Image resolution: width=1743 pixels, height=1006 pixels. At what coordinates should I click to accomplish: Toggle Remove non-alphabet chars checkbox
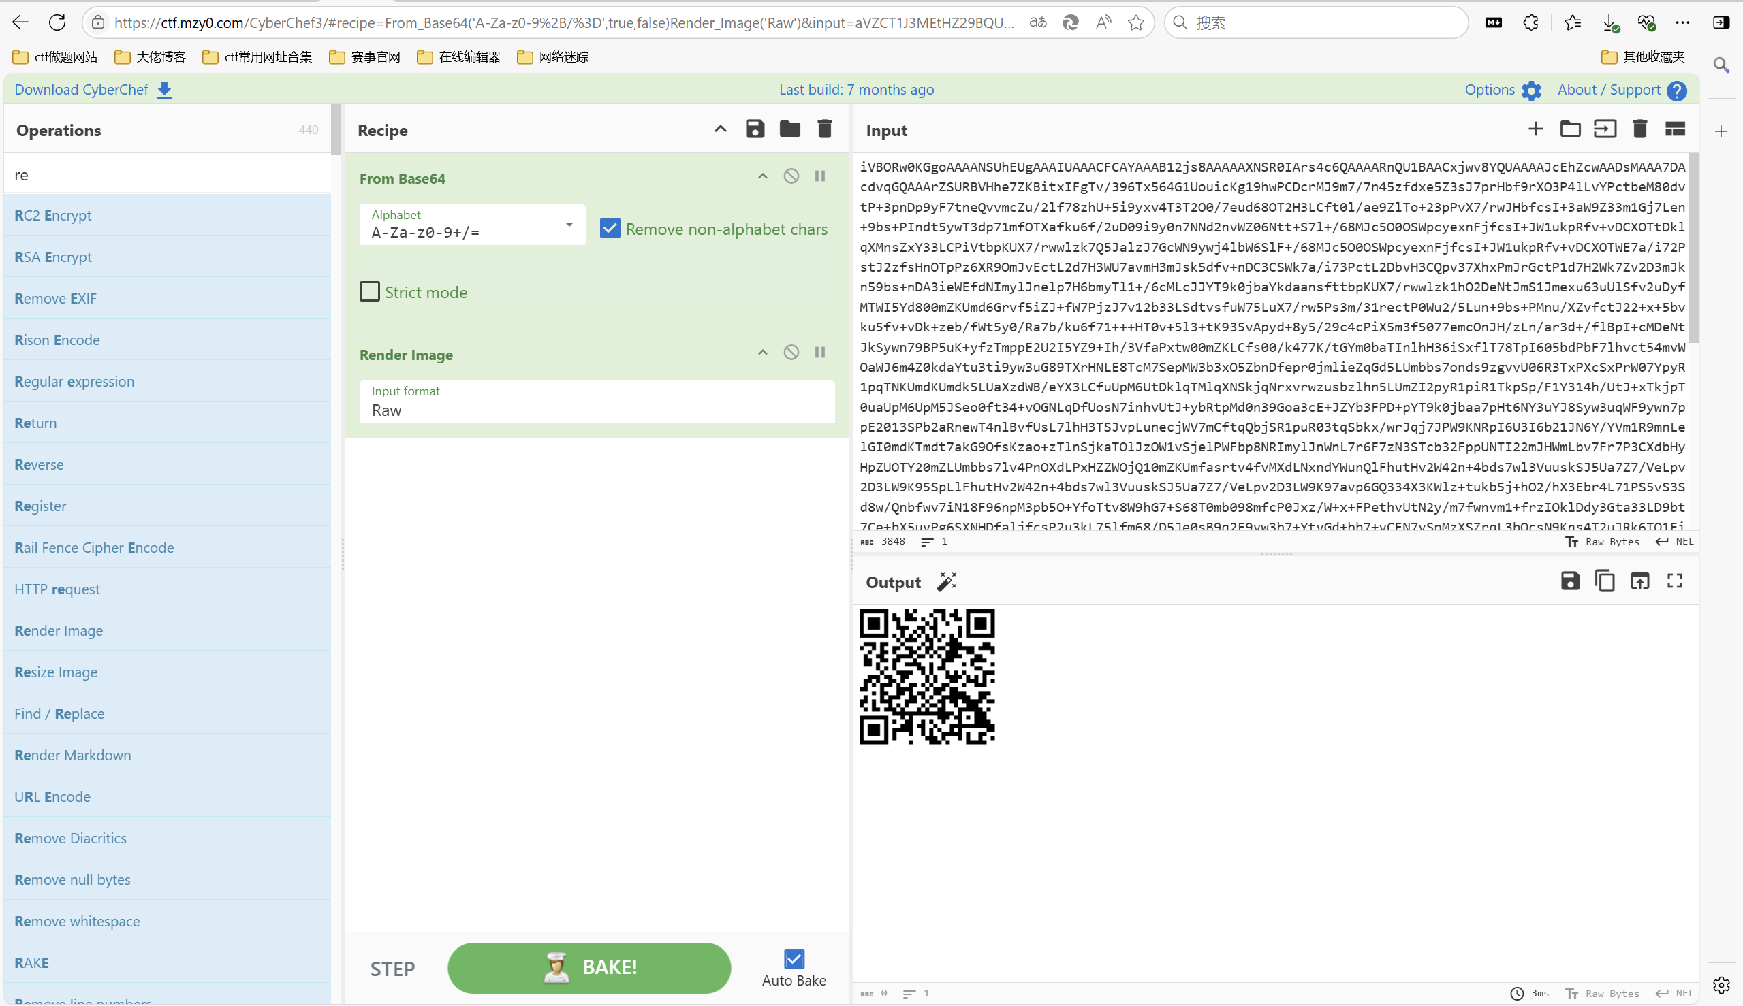[610, 229]
